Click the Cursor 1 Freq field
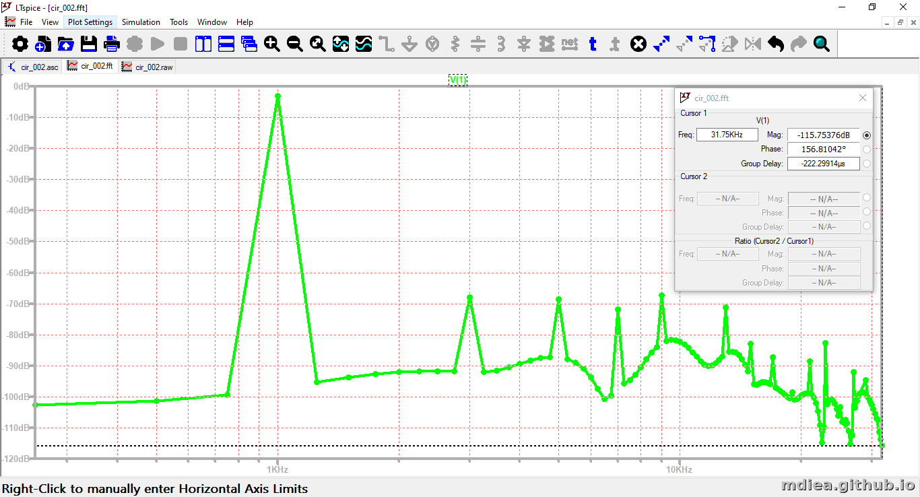Viewport: 920px width, 497px height. pyautogui.click(x=727, y=135)
